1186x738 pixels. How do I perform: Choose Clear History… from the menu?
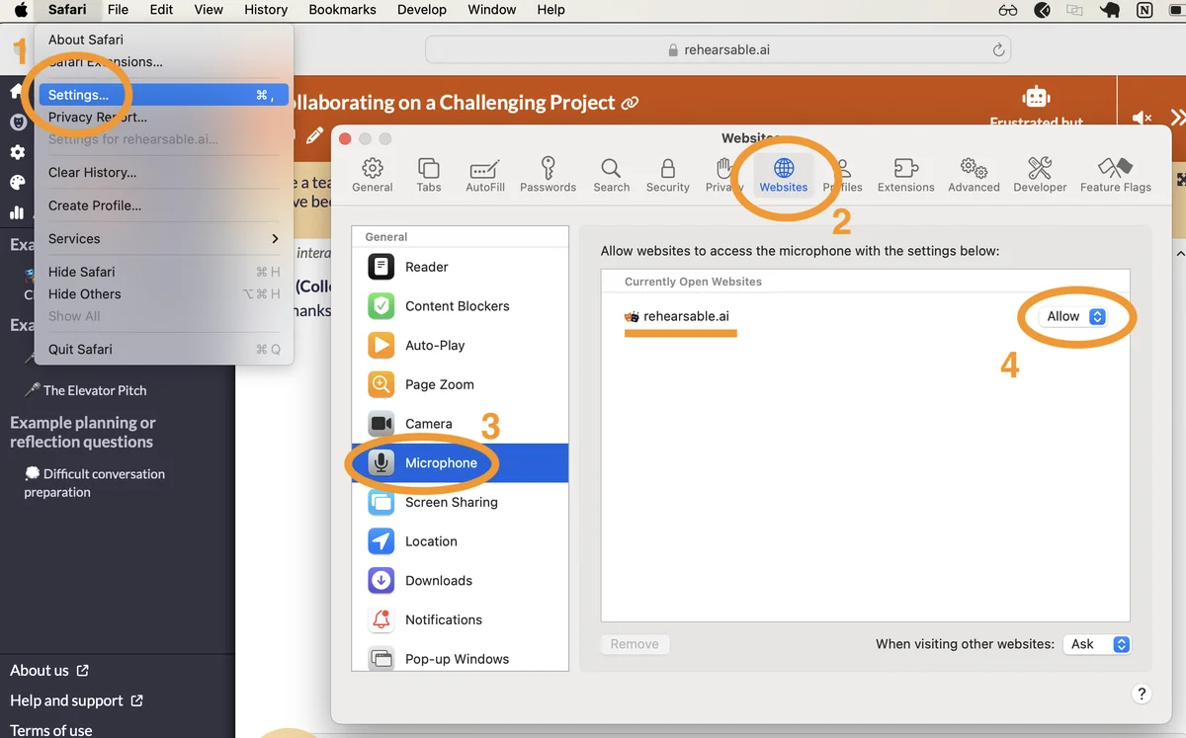coord(163,172)
